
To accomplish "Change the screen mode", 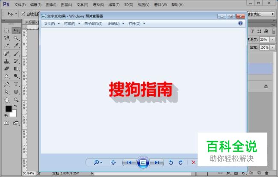I will (16, 123).
